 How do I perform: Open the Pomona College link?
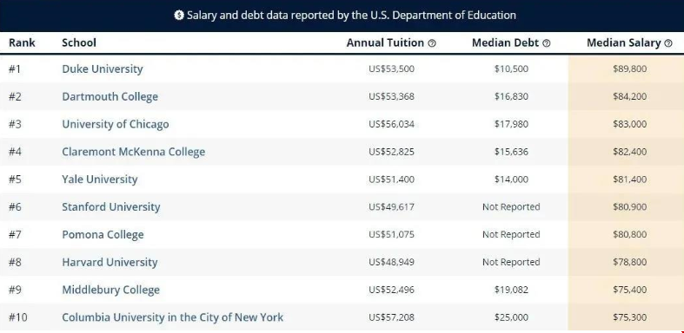coord(103,235)
